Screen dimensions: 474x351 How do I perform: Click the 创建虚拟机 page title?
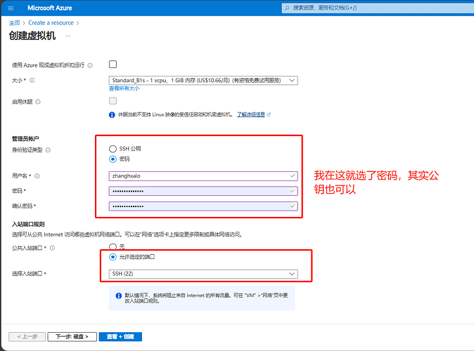coord(32,36)
